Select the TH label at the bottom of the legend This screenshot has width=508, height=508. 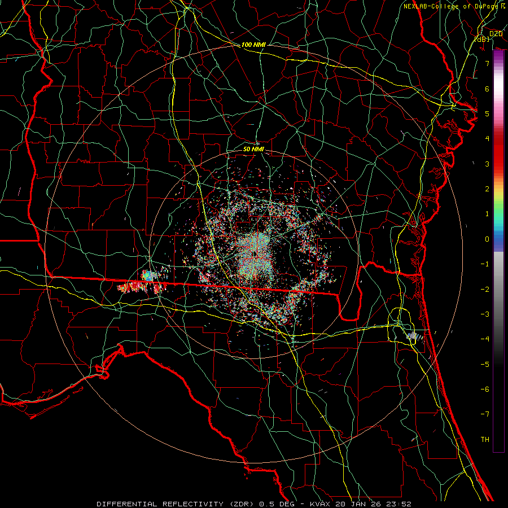485,439
